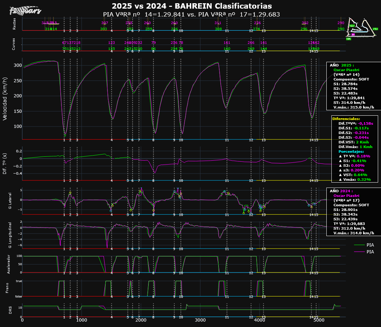Click the '-0.4' tick on the time-difference axis
The height and width of the screenshot is (327, 381).
(x=17, y=174)
